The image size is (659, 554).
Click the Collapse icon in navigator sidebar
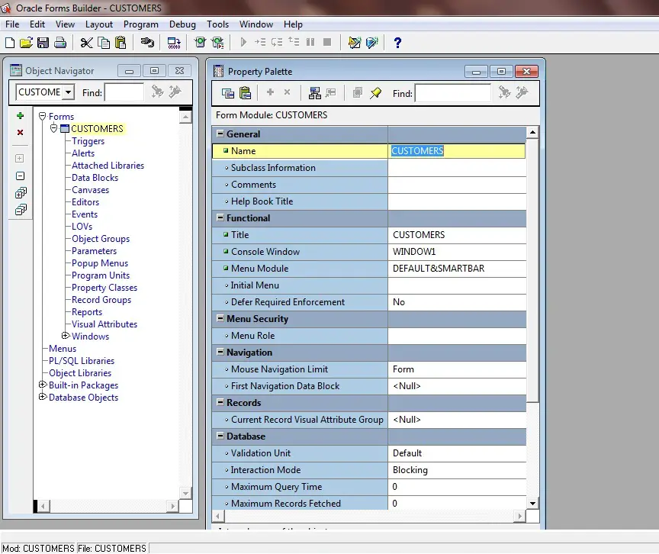tap(20, 176)
